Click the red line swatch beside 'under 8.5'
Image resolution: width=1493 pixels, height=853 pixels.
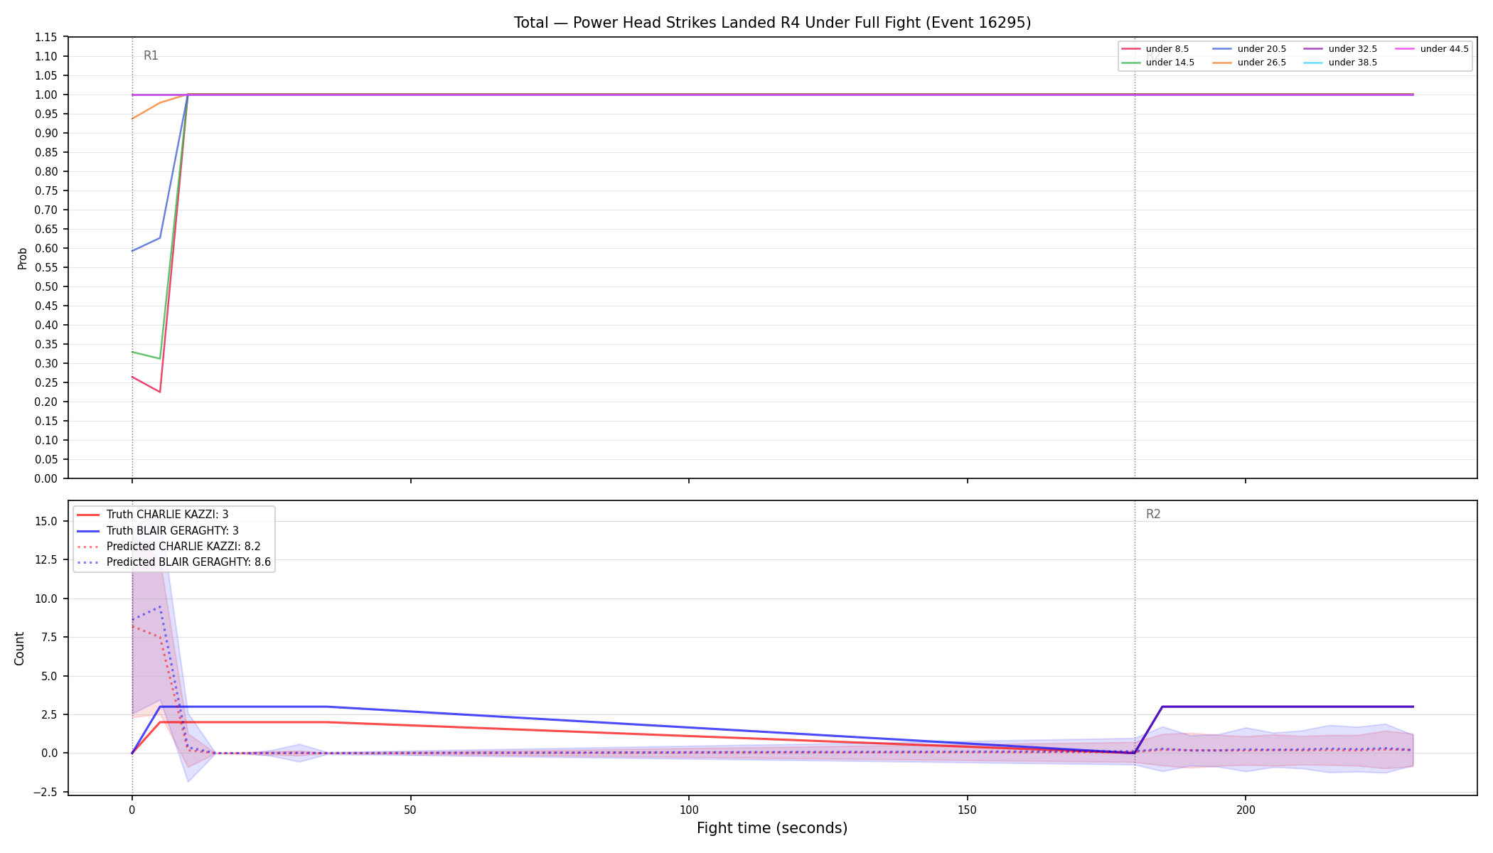1131,49
